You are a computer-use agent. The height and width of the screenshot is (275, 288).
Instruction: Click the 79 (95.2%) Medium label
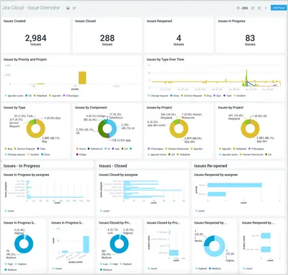tap(11, 254)
